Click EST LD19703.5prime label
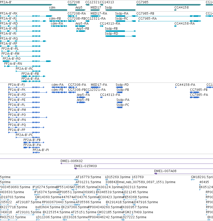 click(x=13, y=197)
